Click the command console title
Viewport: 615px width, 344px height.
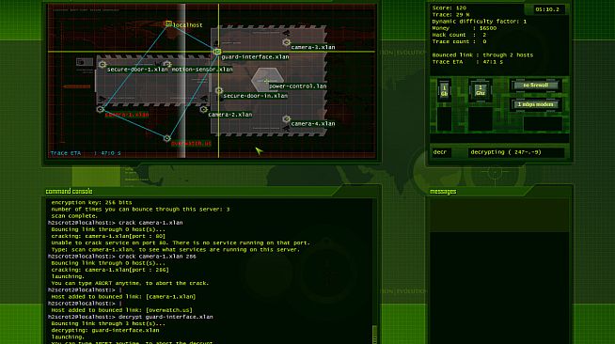point(69,191)
